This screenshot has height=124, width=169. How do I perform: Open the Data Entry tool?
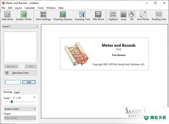point(7,16)
